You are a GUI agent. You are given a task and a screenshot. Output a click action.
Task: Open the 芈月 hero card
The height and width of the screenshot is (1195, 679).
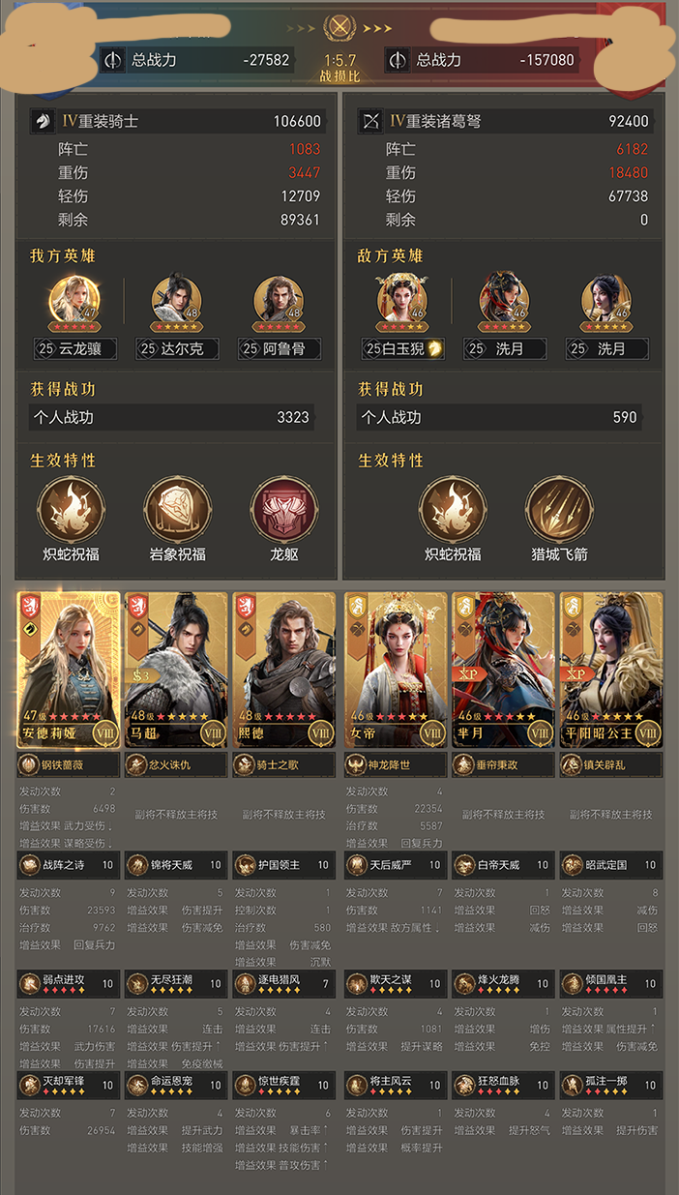point(503,671)
